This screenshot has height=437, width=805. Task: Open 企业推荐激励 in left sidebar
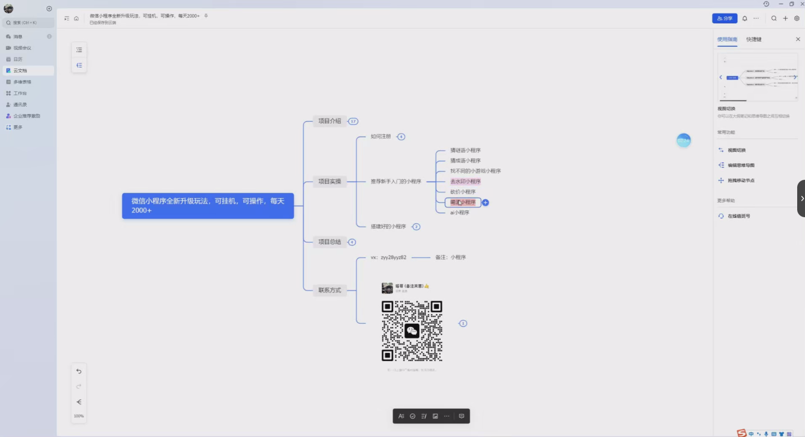click(28, 116)
